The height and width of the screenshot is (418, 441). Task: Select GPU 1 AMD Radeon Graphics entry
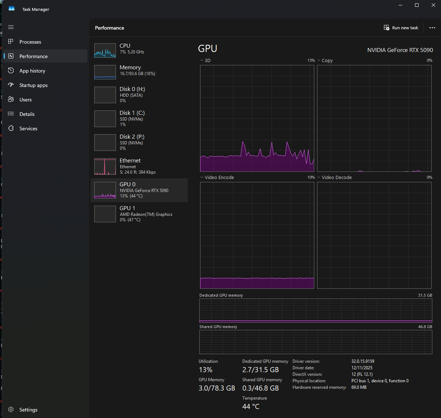(139, 214)
